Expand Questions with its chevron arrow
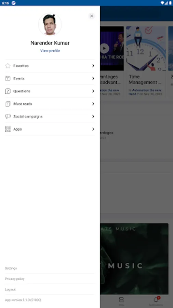173x308 pixels. coord(93,91)
